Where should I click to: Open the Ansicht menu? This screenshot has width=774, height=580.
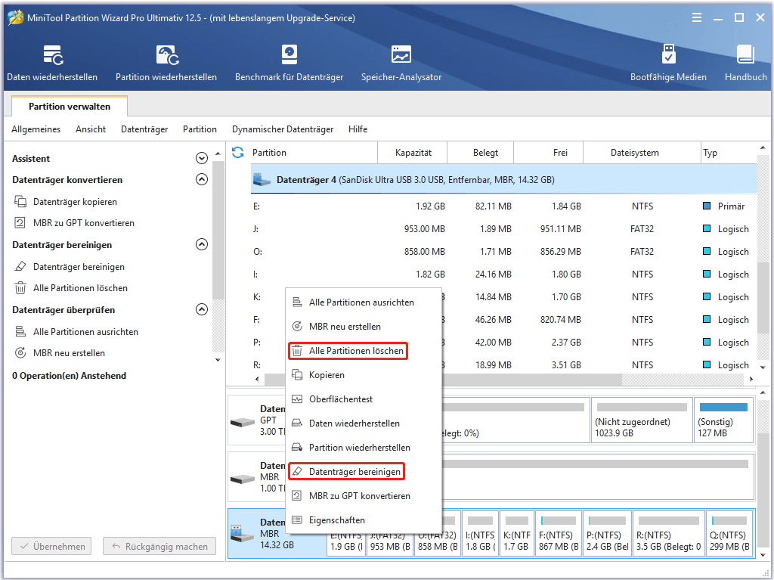[91, 129]
